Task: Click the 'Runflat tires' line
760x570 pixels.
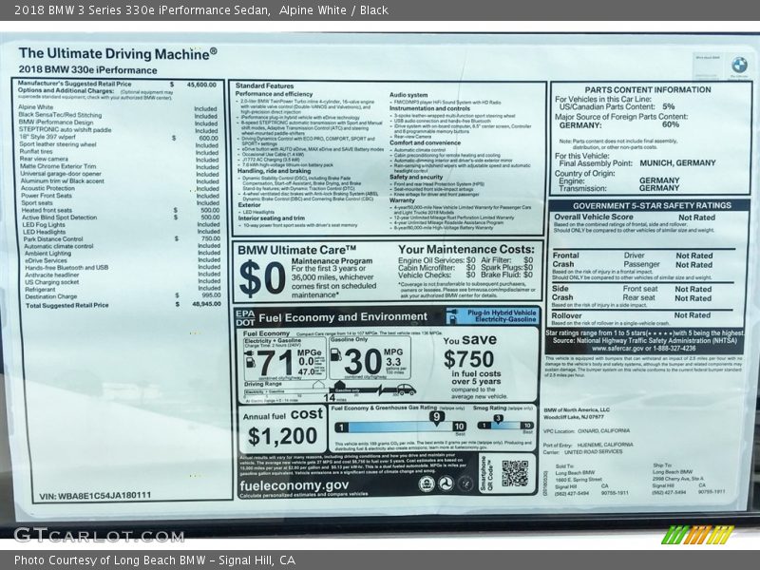Action: coord(36,152)
